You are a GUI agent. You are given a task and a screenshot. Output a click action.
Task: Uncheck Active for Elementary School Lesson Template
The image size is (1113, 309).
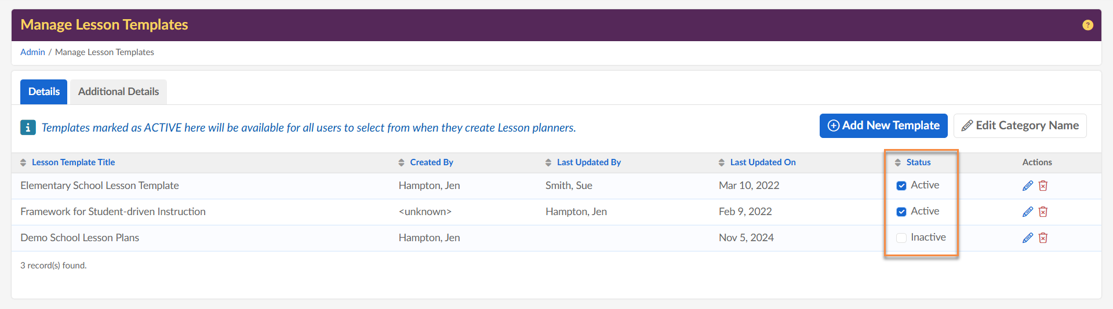click(x=901, y=186)
